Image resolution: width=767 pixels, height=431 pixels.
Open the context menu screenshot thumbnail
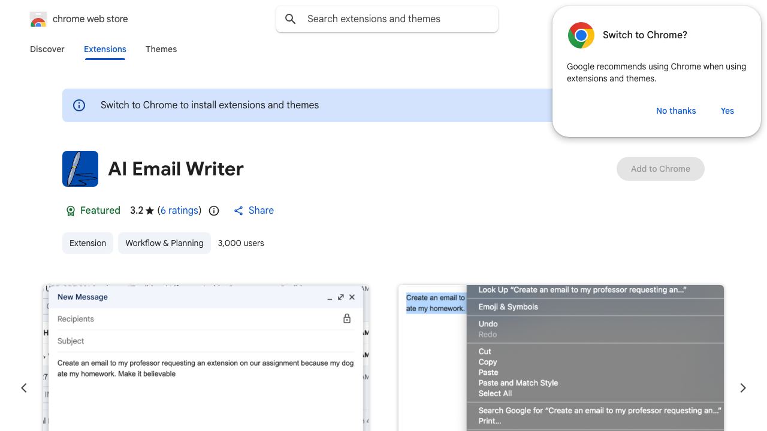coord(561,358)
